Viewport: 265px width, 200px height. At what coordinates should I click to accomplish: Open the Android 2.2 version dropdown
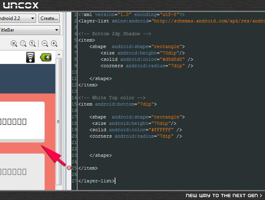click(17, 18)
